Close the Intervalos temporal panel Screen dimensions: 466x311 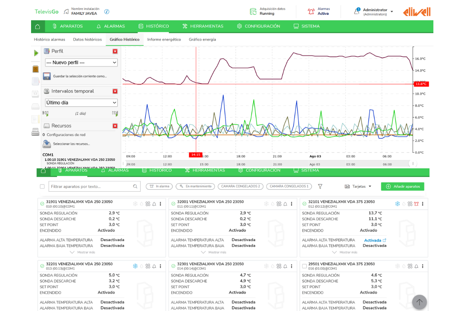pyautogui.click(x=115, y=91)
